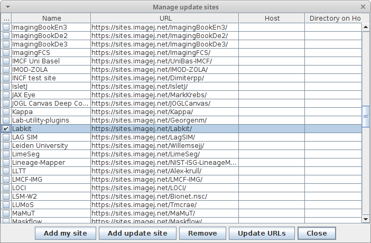Click the URL column header

tap(165, 18)
